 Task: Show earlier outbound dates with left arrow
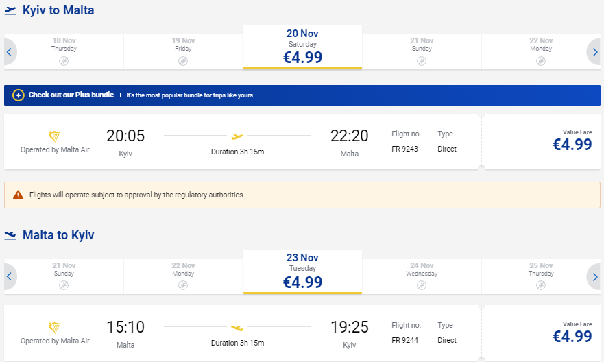coord(10,52)
